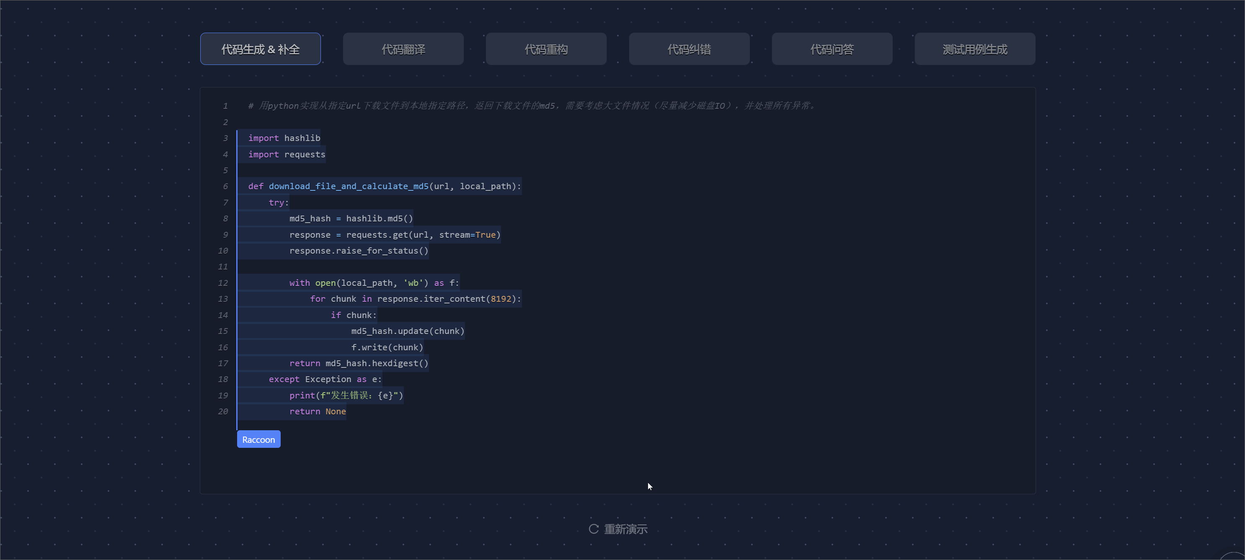Switch to the 代码纠错 tab
The height and width of the screenshot is (560, 1245).
[689, 49]
